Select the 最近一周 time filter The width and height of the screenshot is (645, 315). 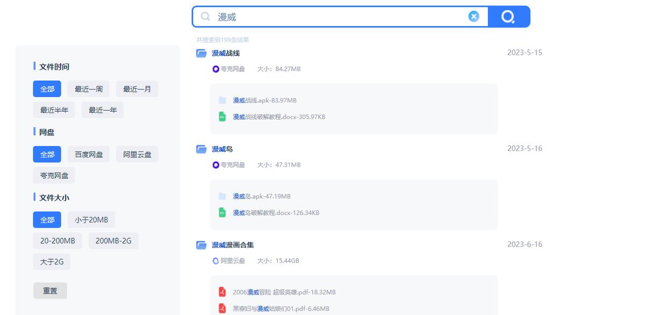coord(88,89)
